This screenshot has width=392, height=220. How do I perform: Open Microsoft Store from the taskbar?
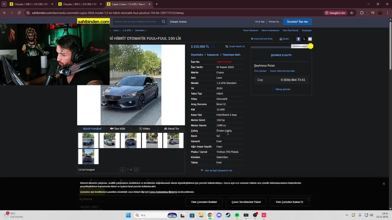click(192, 215)
